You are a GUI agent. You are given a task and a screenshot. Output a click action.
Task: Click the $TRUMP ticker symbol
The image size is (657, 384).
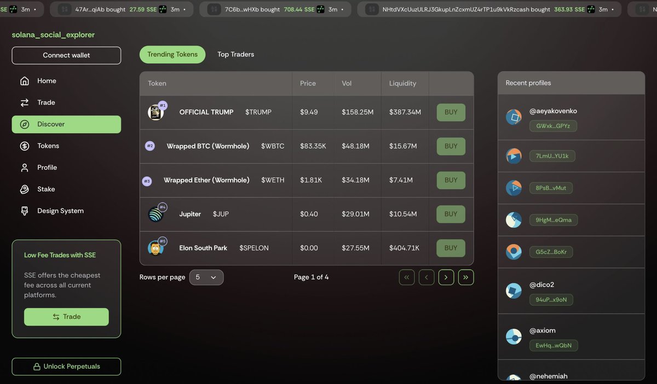click(258, 112)
